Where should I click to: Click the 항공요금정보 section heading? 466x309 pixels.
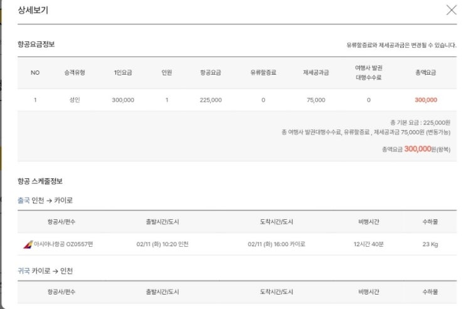pyautogui.click(x=36, y=44)
